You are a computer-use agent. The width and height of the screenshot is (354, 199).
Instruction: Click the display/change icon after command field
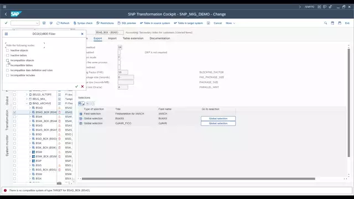44,23
